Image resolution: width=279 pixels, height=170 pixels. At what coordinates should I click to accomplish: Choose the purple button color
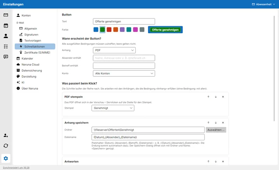(122, 30)
